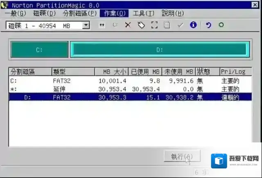The width and height of the screenshot is (262, 178).
Task: Click the grayed check mark icon
Action: click(x=180, y=25)
